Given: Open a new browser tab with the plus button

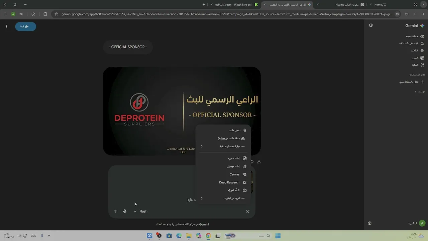Looking at the screenshot, I should tap(204, 5).
